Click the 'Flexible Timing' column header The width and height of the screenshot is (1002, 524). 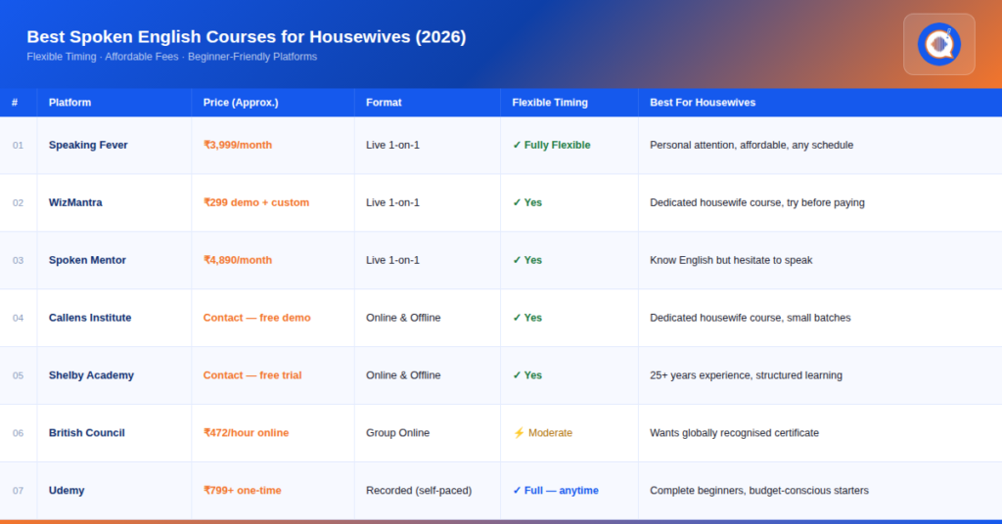coord(550,102)
